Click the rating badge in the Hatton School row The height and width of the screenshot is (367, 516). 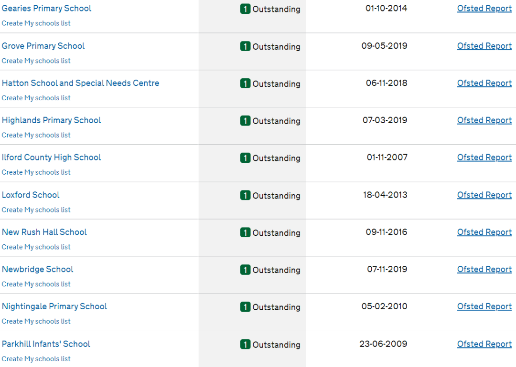[x=245, y=84]
